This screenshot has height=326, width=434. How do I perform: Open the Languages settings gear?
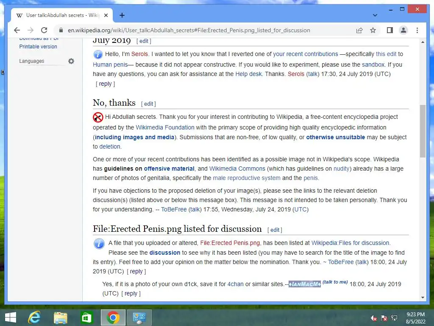click(x=71, y=61)
